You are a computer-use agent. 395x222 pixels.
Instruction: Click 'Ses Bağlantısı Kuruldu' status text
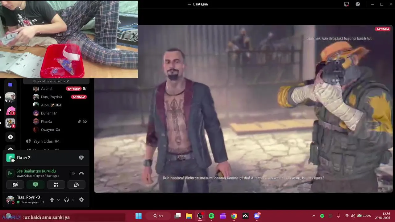(x=36, y=171)
